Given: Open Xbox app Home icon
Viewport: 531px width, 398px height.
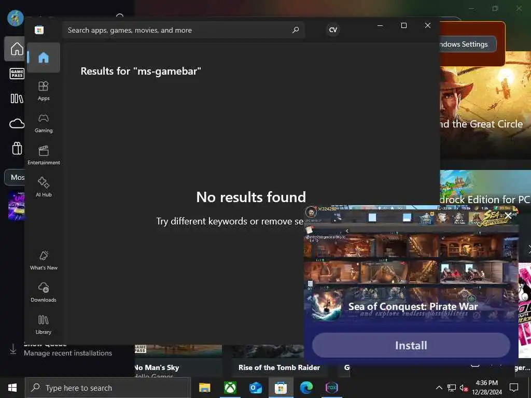Looking at the screenshot, I should (16, 49).
